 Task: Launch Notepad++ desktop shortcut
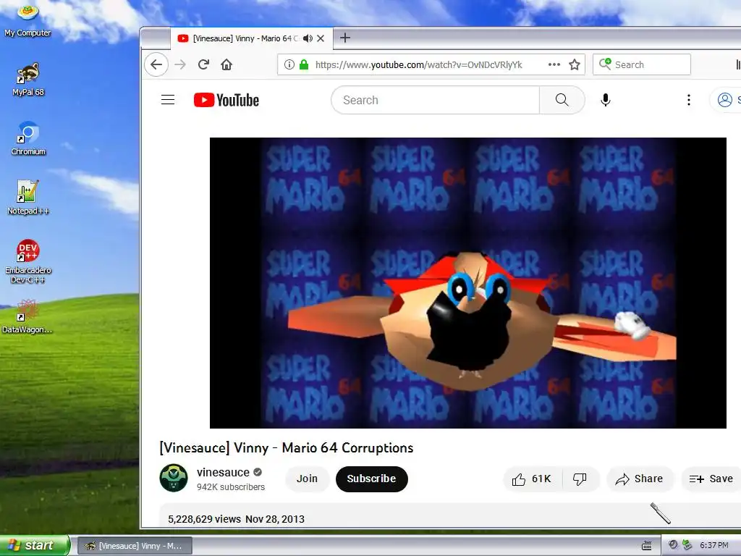click(28, 198)
